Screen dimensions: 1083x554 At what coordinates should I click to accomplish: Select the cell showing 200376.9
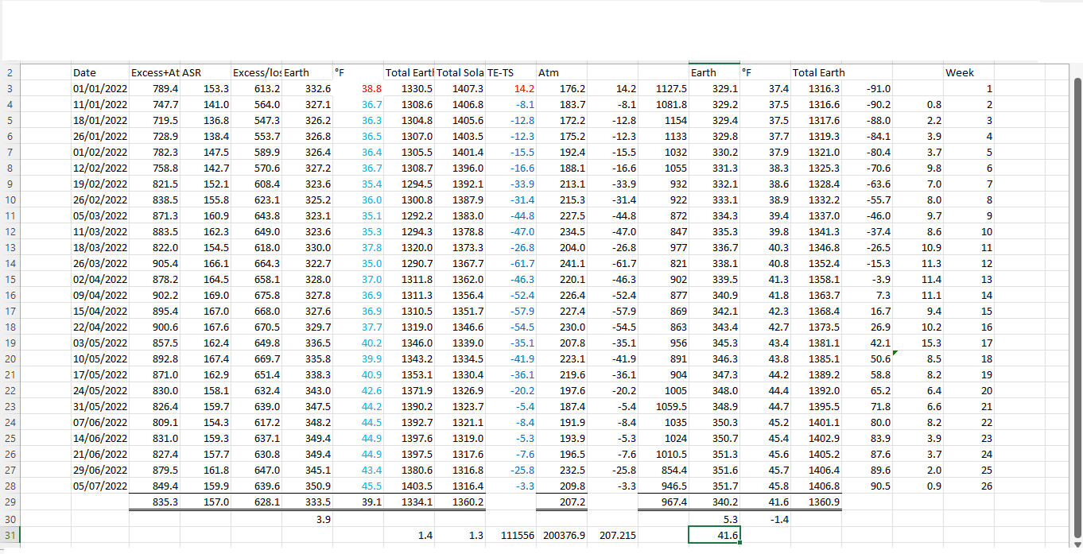pyautogui.click(x=561, y=535)
